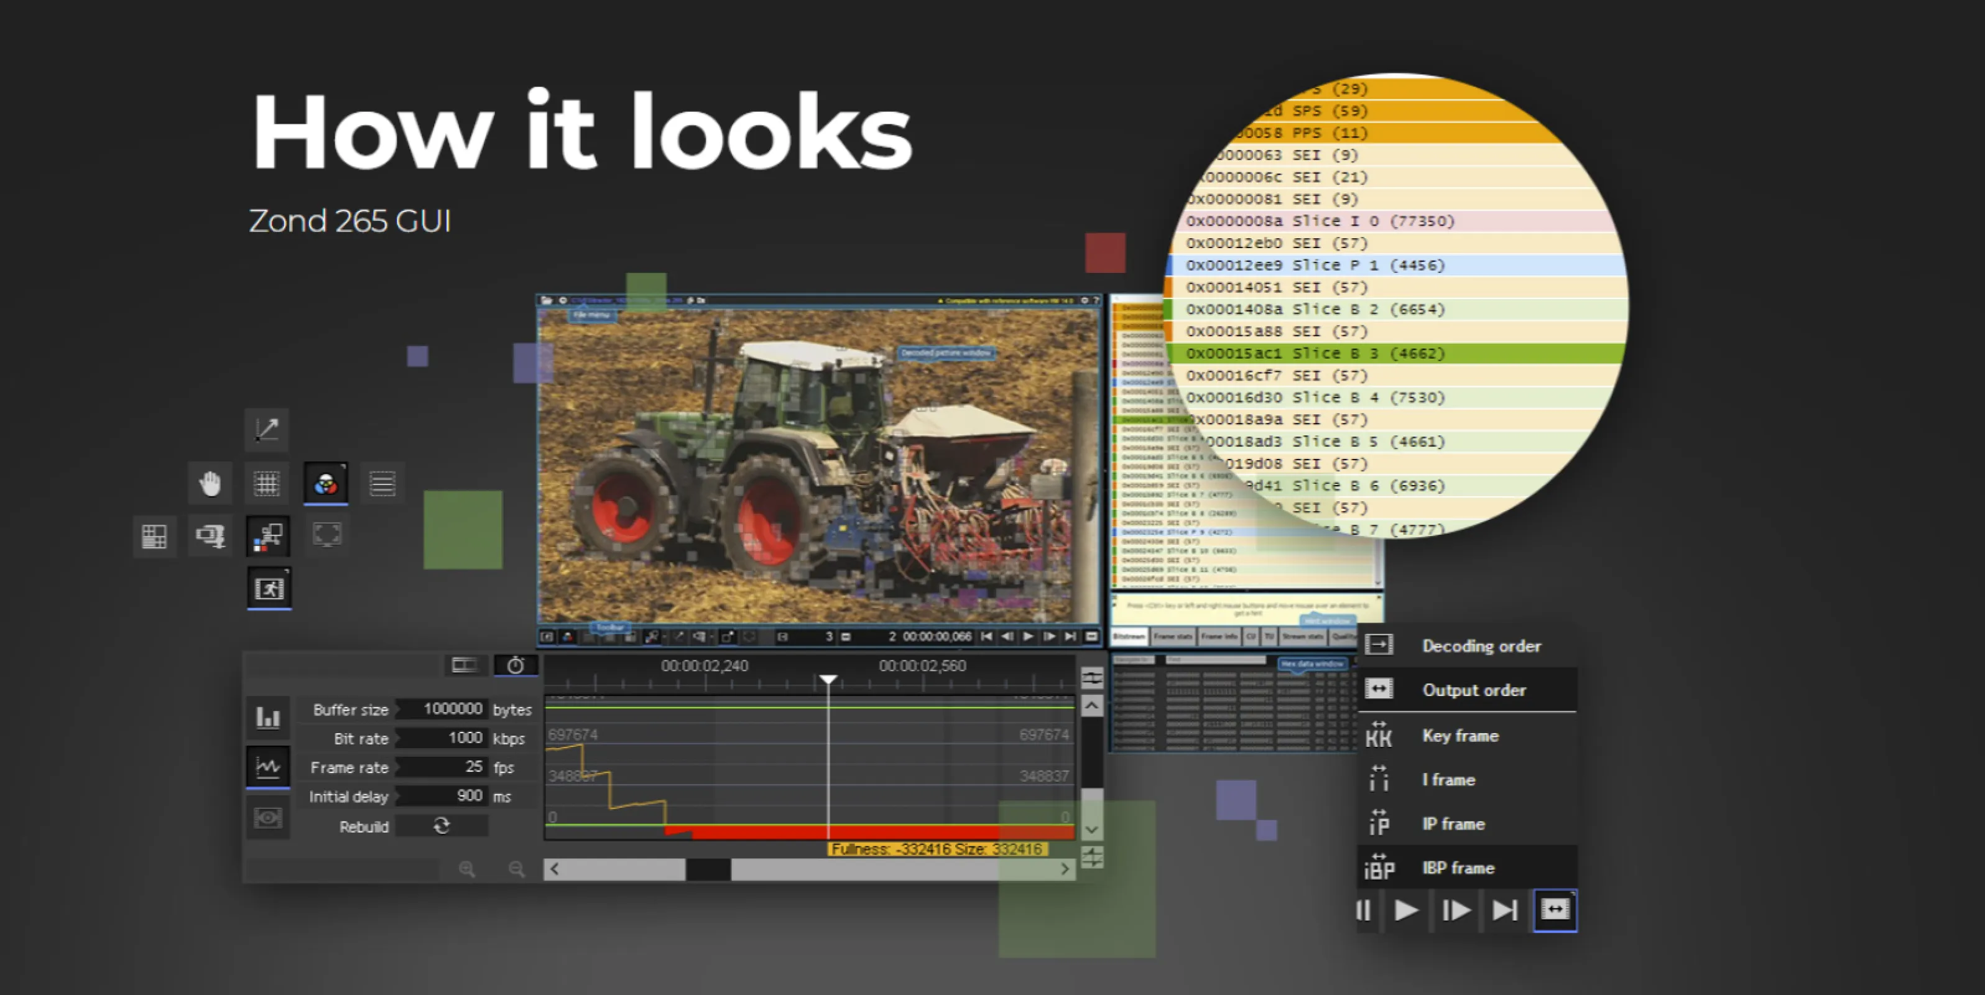The height and width of the screenshot is (995, 1985).
Task: Toggle the eye visibility icon
Action: pyautogui.click(x=267, y=818)
